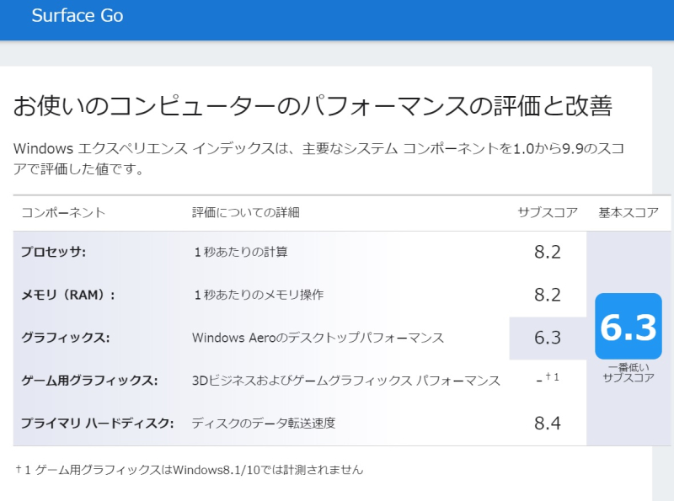Click the 基本スコア column header
Image resolution: width=674 pixels, height=501 pixels.
[629, 213]
